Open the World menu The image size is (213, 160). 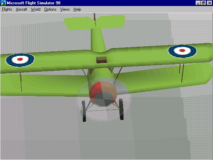pos(36,9)
